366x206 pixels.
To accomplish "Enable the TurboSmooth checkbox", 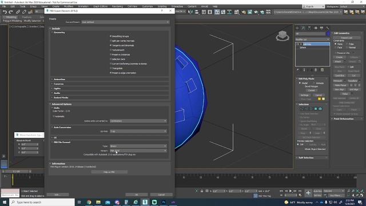I will 110,50.
